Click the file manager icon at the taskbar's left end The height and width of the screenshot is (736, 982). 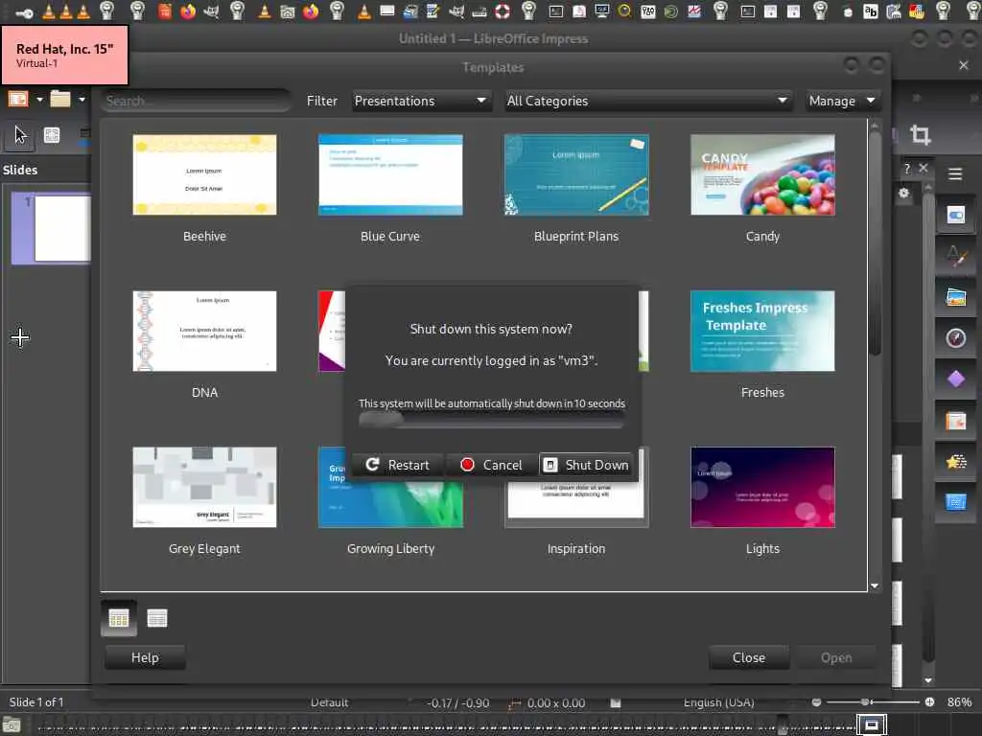(12, 725)
